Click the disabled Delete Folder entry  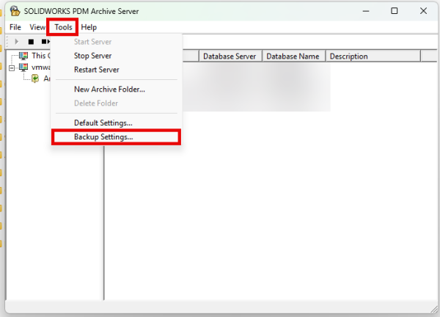click(117, 103)
